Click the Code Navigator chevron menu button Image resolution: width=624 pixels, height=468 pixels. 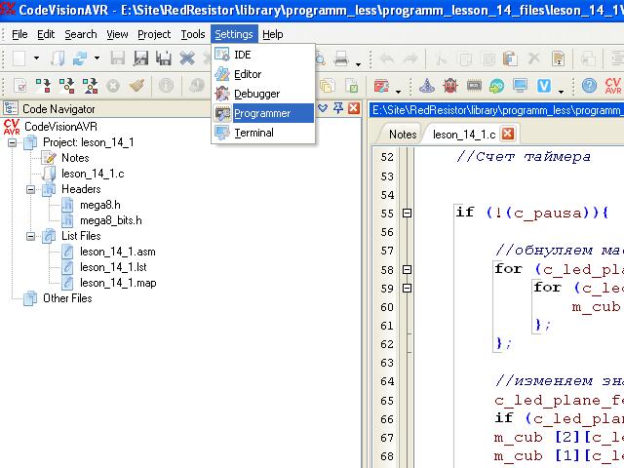tap(323, 108)
